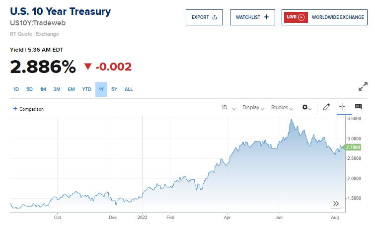
Task: Click the plus icon next to Comparison
Action: point(15,109)
